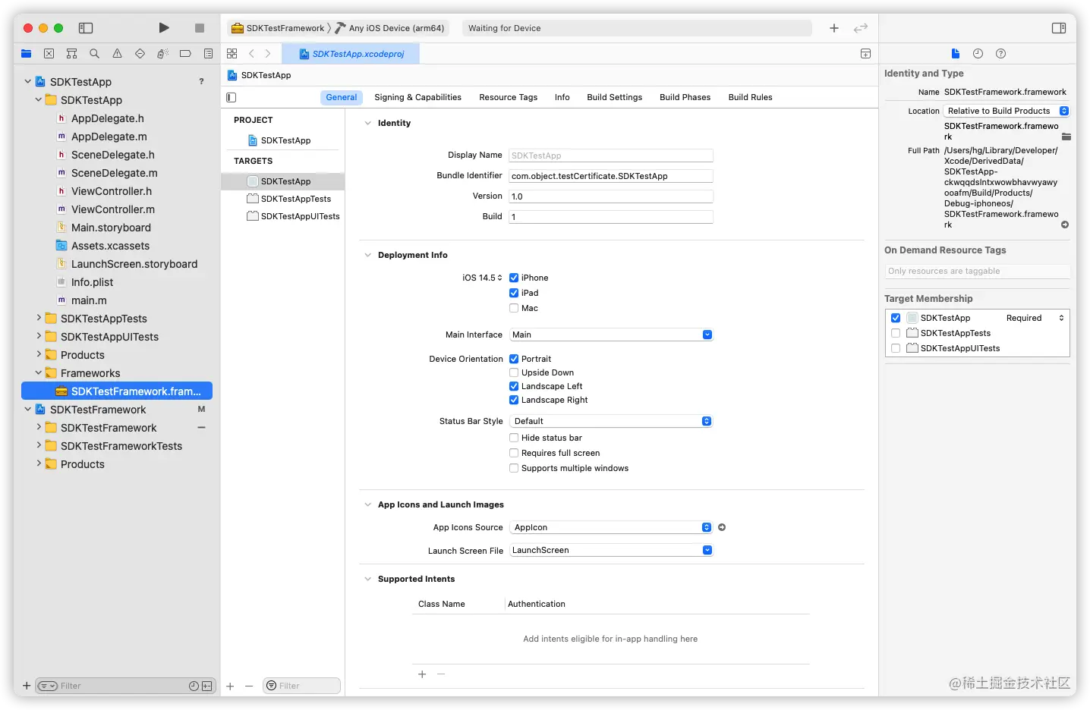Enable the iPhone device checkbox
The image size is (1090, 710).
point(514,278)
